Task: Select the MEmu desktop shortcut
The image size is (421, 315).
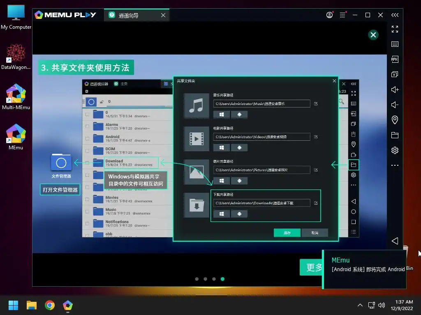Action: 16,137
